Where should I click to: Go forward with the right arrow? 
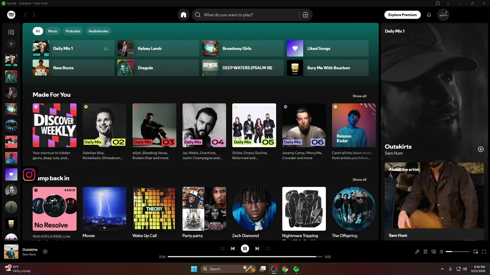tap(34, 15)
